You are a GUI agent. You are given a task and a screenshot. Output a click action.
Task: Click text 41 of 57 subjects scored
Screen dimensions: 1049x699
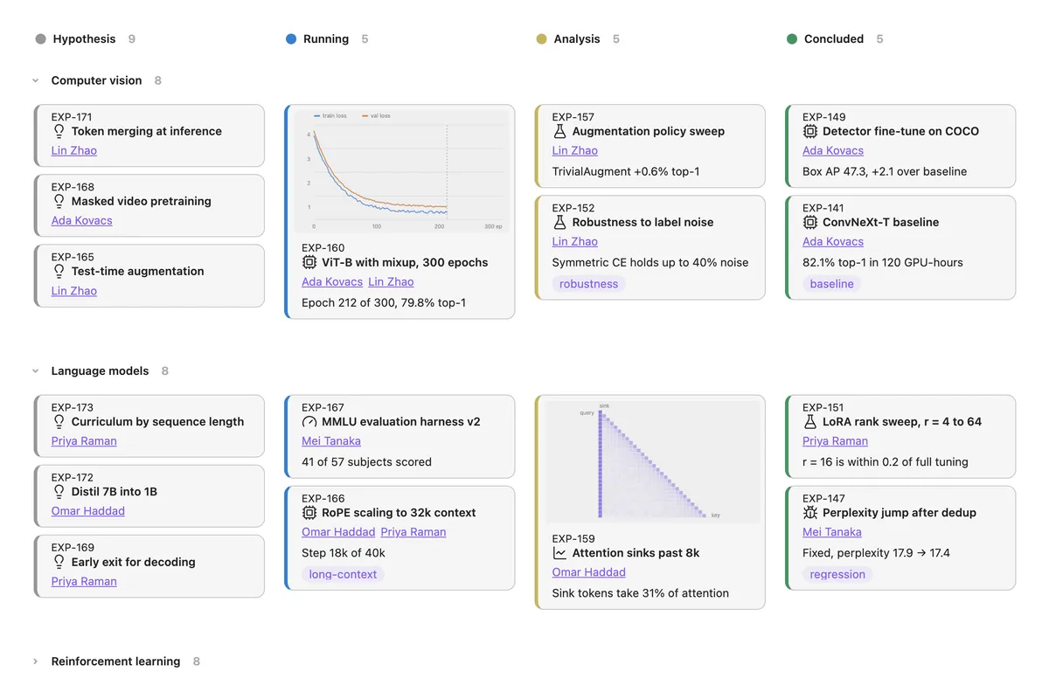[x=366, y=461]
